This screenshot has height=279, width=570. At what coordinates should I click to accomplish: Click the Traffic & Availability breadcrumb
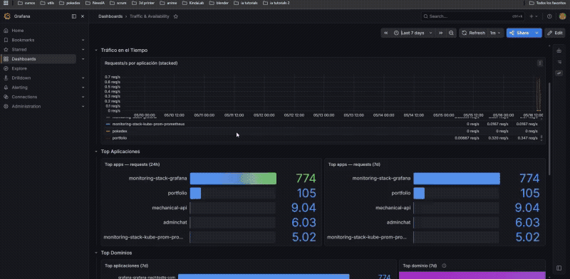(150, 16)
